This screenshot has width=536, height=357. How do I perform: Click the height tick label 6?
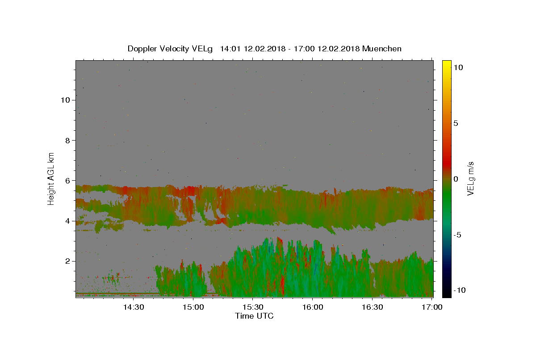pyautogui.click(x=68, y=180)
